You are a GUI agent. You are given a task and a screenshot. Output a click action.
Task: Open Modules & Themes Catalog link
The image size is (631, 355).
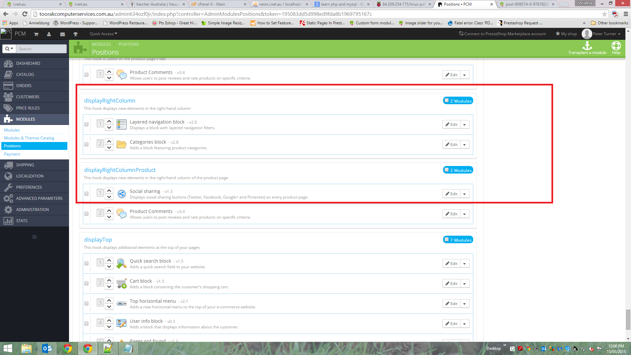click(29, 138)
